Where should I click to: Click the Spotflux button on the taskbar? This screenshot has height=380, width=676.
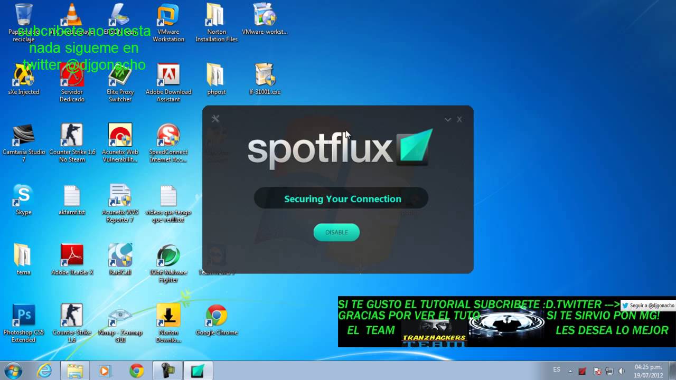pyautogui.click(x=198, y=371)
